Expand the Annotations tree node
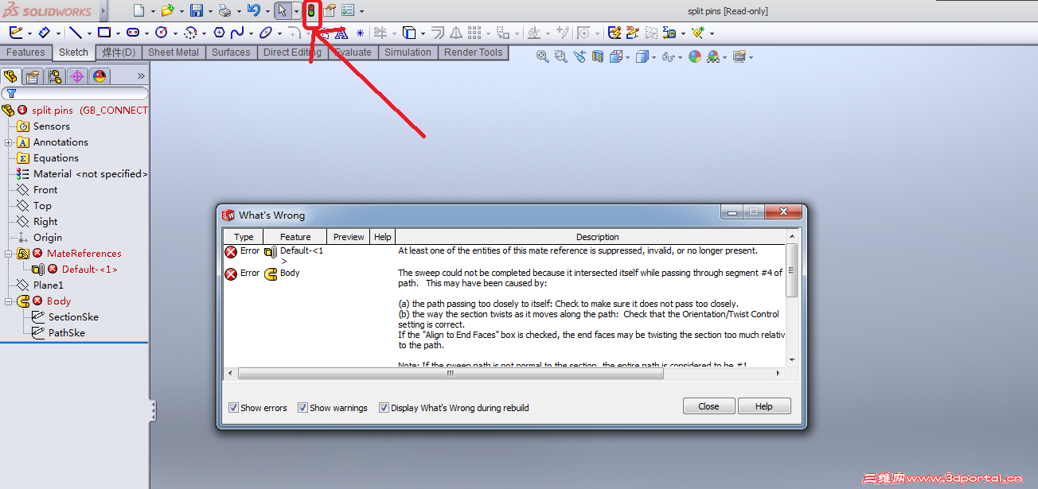Image resolution: width=1038 pixels, height=489 pixels. pos(8,142)
